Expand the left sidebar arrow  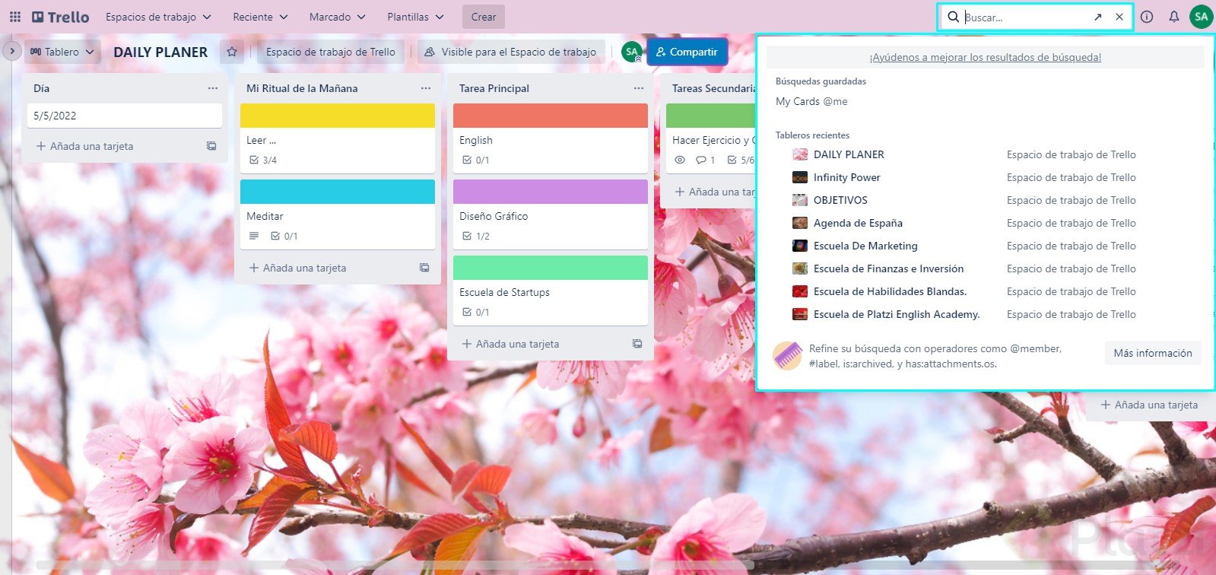pyautogui.click(x=12, y=52)
